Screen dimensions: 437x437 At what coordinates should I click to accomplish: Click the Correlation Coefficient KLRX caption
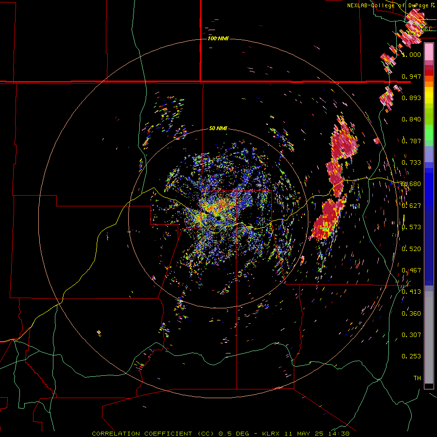(x=220, y=434)
